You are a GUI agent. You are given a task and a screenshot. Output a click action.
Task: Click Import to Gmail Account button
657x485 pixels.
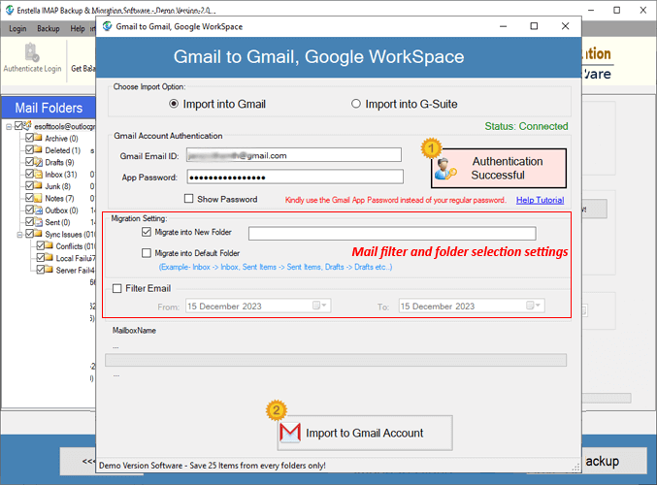[x=365, y=433]
